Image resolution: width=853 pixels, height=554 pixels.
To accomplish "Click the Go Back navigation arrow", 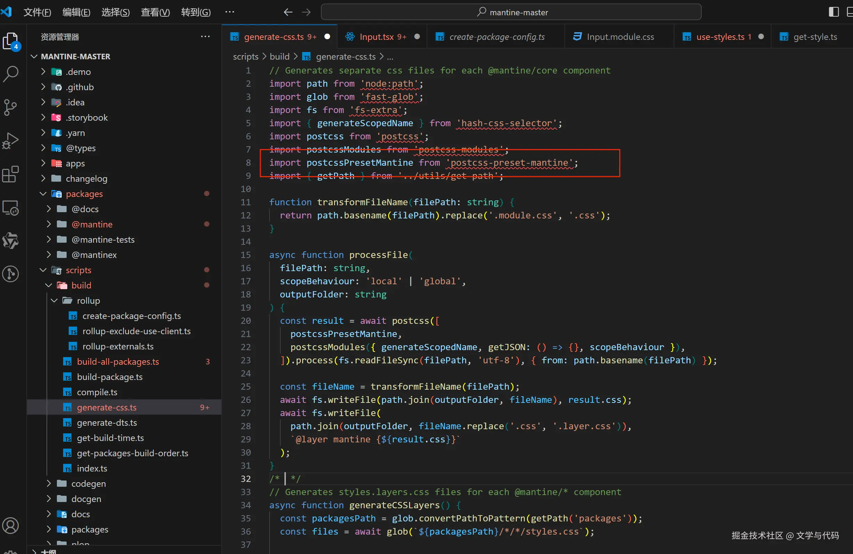I will click(288, 12).
